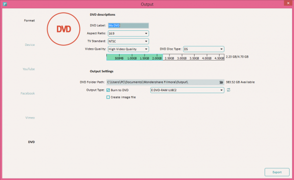Viewport: 294px width, 180px height.
Task: Click the 2.23 GB/4.70 GB size text
Action: click(x=237, y=57)
